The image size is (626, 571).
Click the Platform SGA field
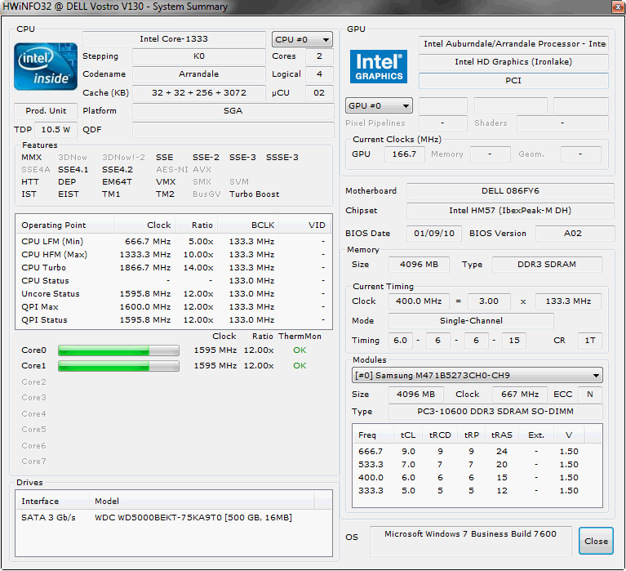[x=233, y=110]
